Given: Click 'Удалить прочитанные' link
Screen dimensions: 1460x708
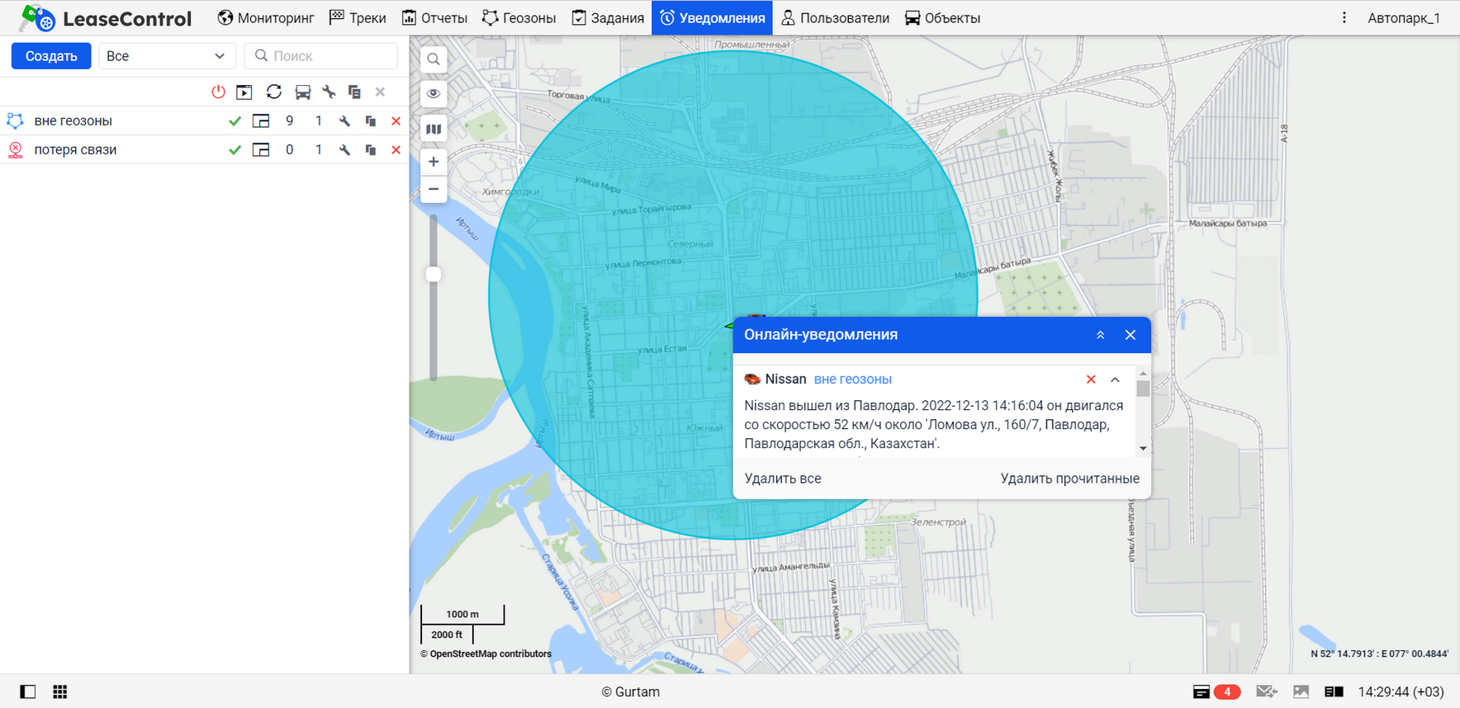Looking at the screenshot, I should [1069, 479].
